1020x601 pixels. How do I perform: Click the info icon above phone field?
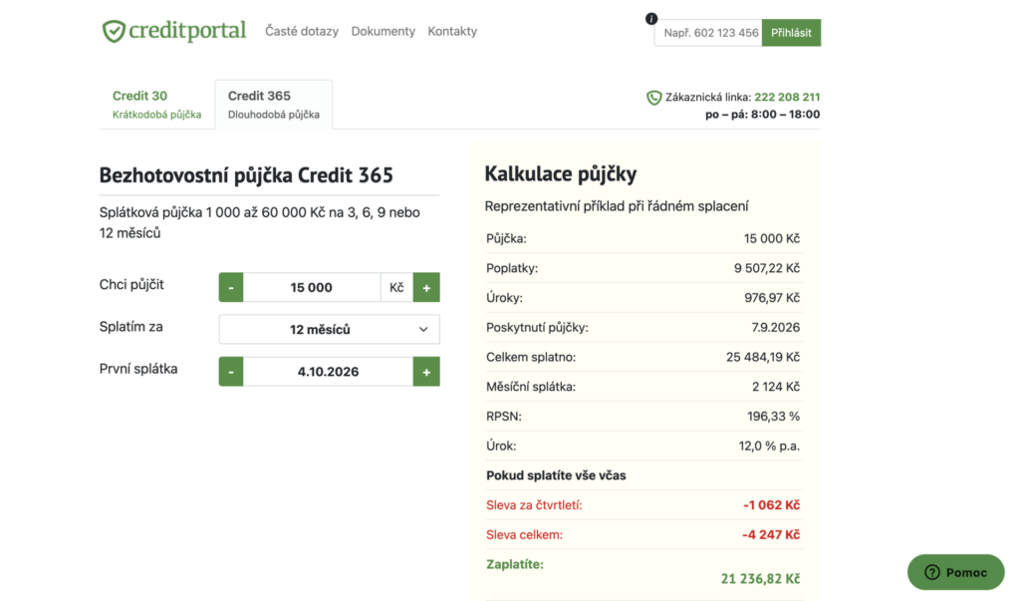(651, 19)
